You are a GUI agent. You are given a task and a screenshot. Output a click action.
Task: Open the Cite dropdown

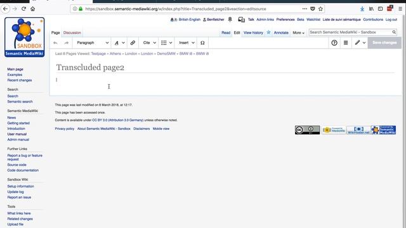pos(149,42)
